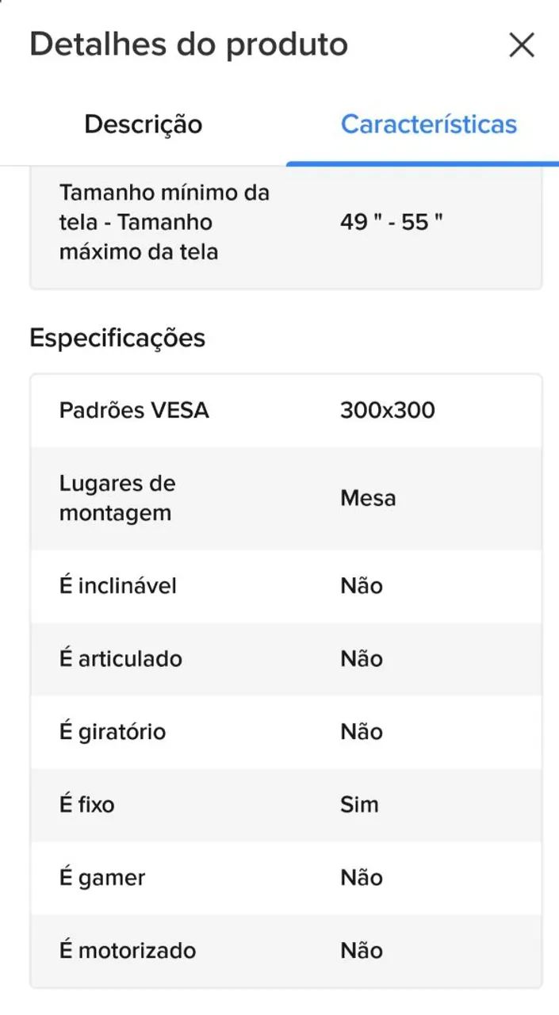
Task: Click the Mesa mounting value
Action: 368,498
